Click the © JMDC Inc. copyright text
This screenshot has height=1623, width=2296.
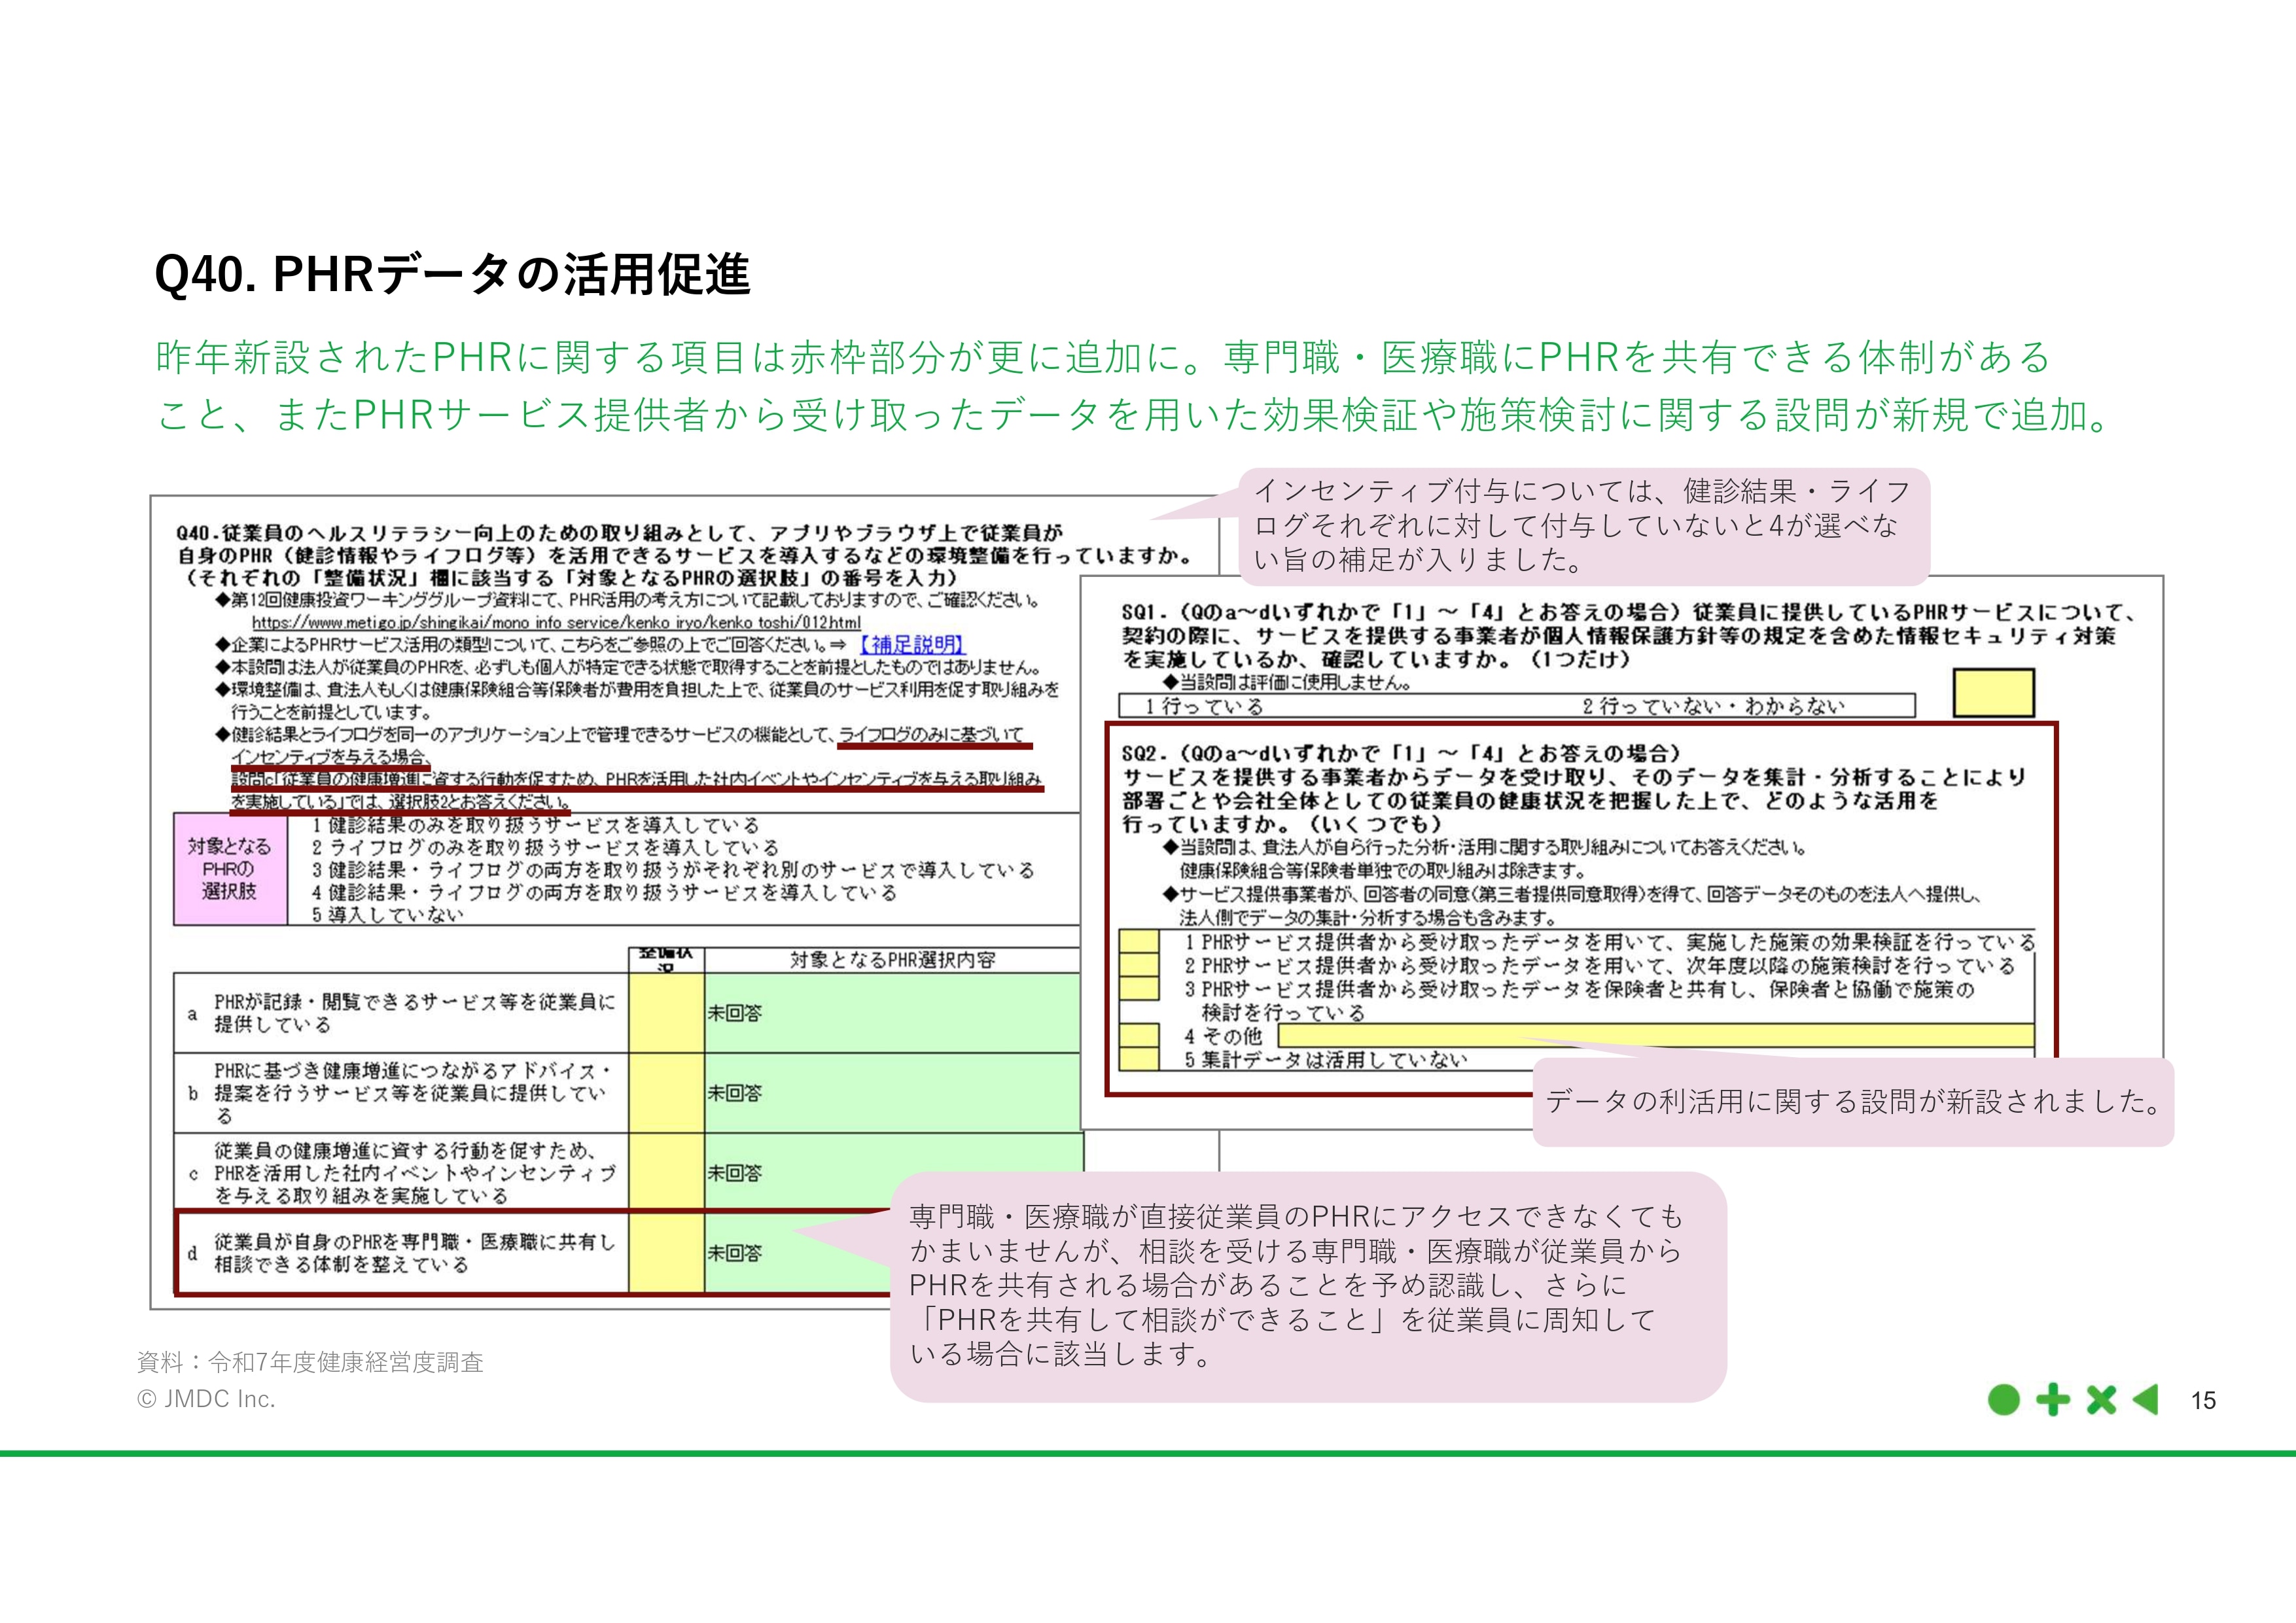tap(206, 1399)
